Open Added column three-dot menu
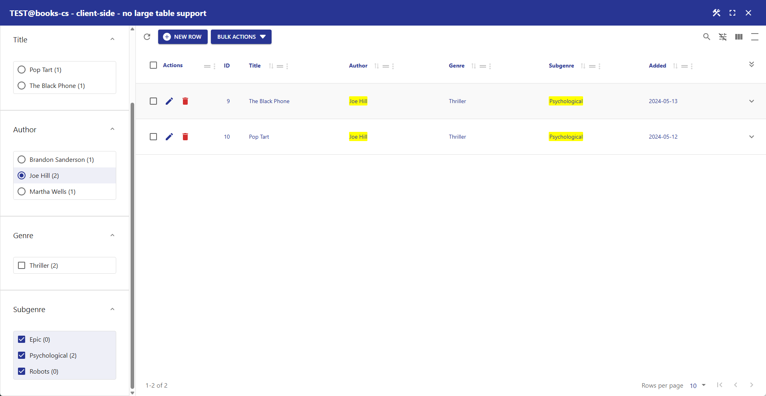Image resolution: width=766 pixels, height=396 pixels. pos(692,66)
